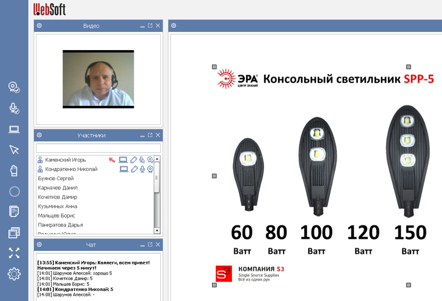
Task: Click the Видео panel title
Action: click(91, 26)
